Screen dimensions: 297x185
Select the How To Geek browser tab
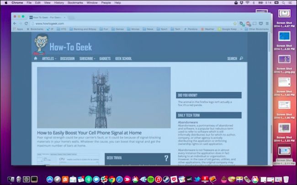coord(48,17)
